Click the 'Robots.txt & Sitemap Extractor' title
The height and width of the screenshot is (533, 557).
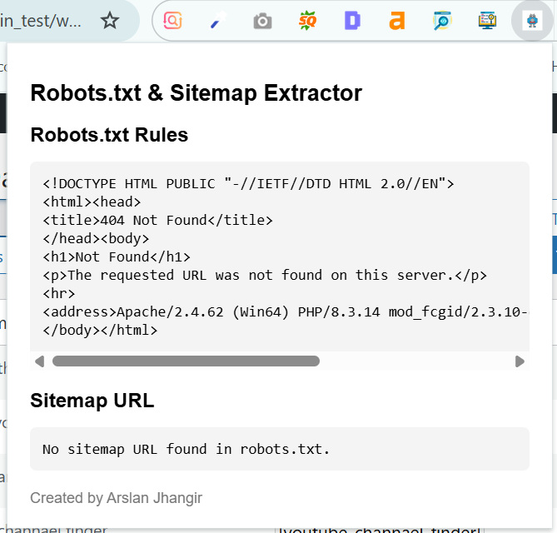pyautogui.click(x=196, y=92)
